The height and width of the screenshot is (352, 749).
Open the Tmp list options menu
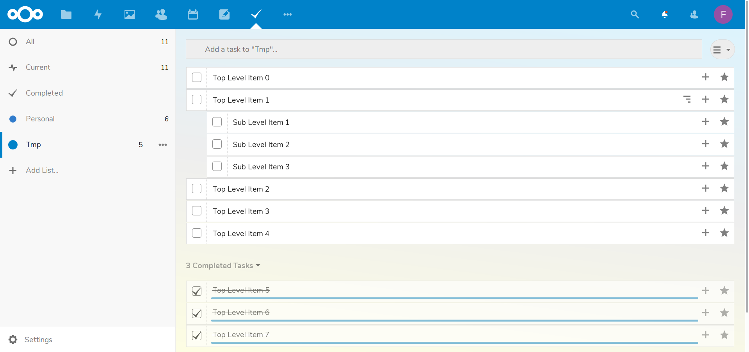(x=163, y=145)
